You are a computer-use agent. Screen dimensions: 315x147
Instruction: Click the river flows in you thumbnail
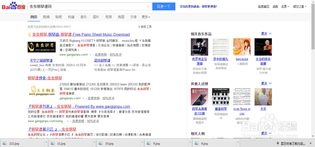point(242,97)
